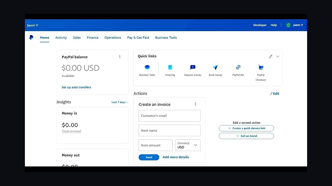Open the profile avatar icon for Jason V
Screen dimensions: 332x186
coord(288,25)
